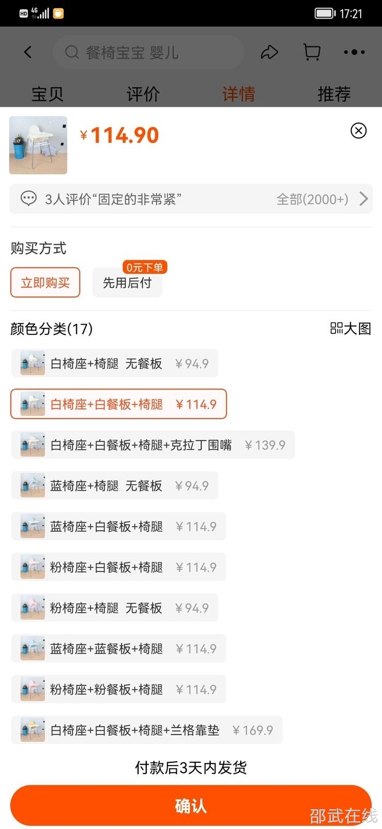Pick 白椅座+白餐板+椅腿+克拉丁围嘴 variant

point(153,445)
